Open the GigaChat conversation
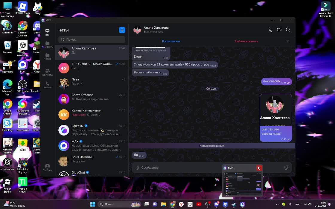 pos(92,173)
